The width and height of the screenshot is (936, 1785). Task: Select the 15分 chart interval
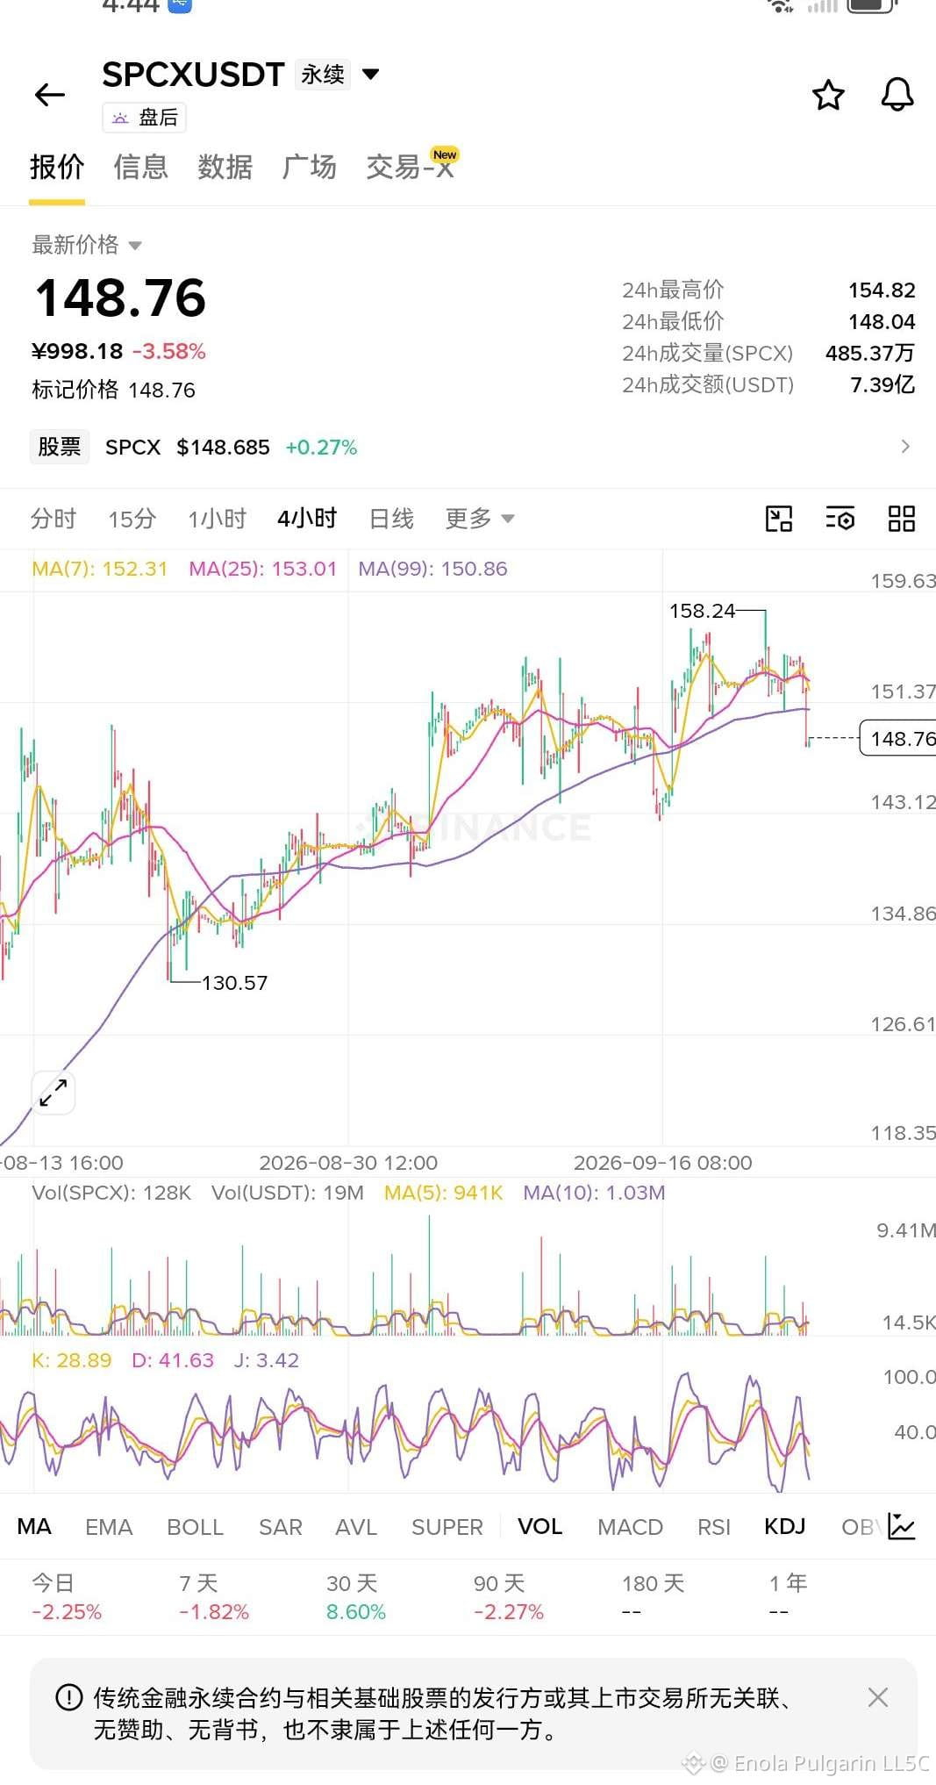tap(132, 519)
